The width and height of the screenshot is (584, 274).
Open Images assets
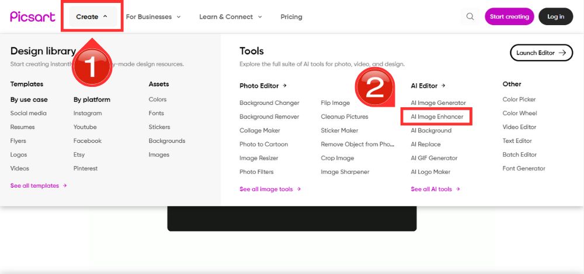(x=159, y=154)
